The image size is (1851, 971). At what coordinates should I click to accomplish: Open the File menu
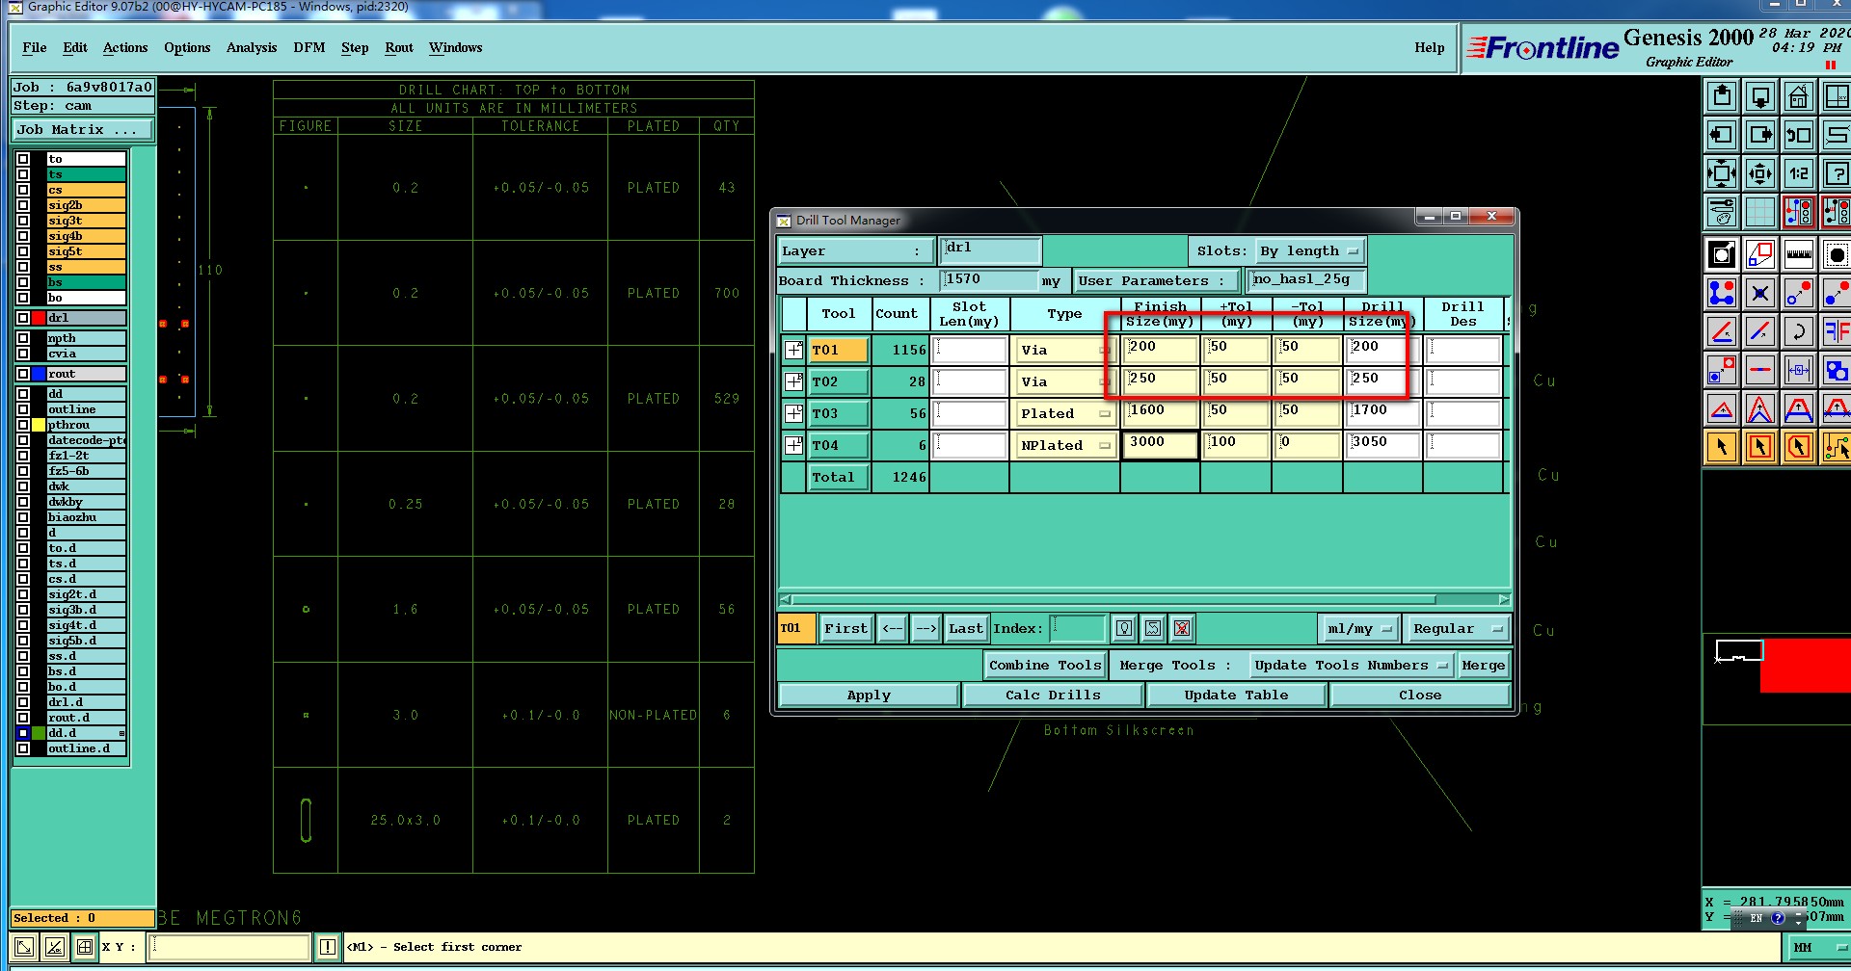[x=35, y=47]
